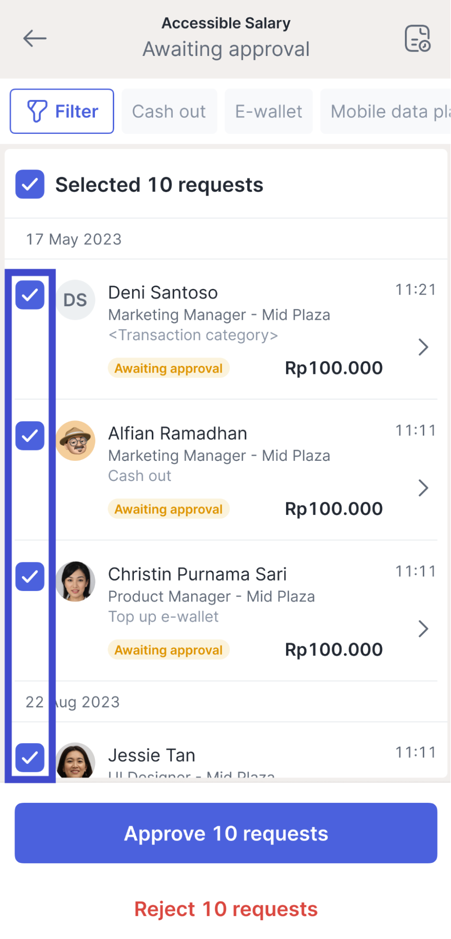The image size is (451, 939).
Task: Tap Deni Santoso's DS initials avatar
Action: (x=75, y=300)
